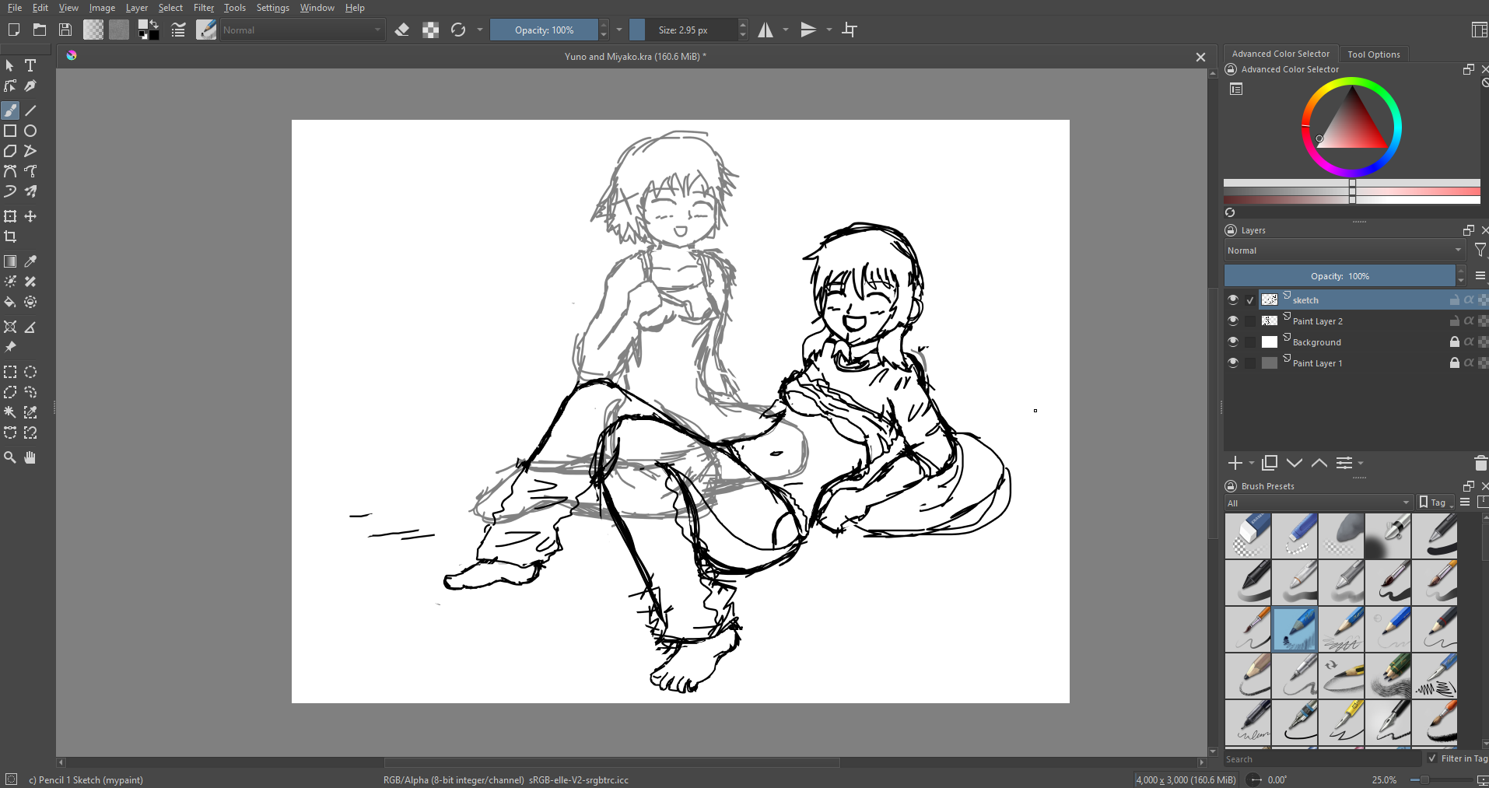
Task: Select the Crop tool in toolbox
Action: [x=10, y=236]
